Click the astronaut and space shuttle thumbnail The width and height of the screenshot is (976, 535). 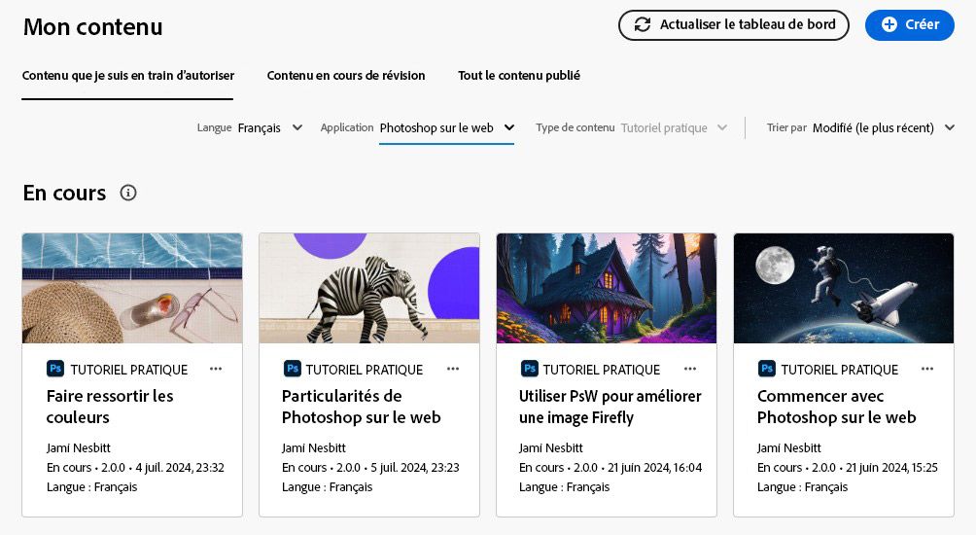(844, 288)
